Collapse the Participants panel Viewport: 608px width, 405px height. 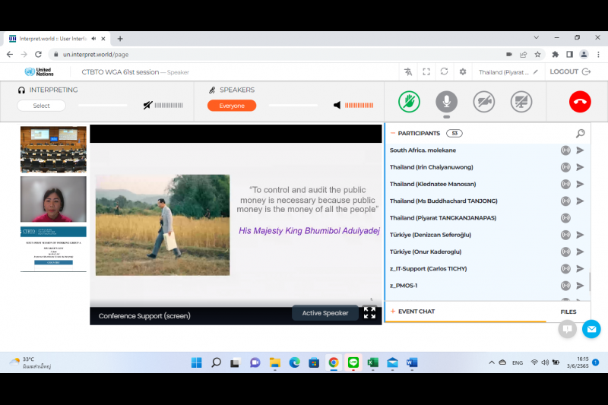tap(393, 133)
